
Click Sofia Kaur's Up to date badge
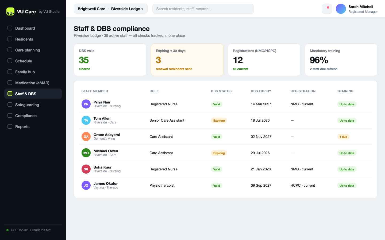click(347, 169)
